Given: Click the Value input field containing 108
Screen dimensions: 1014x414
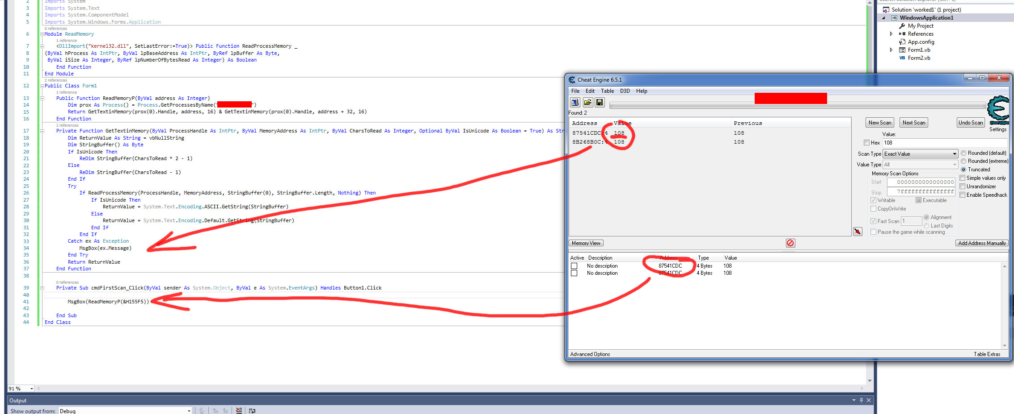Looking at the screenshot, I should point(944,143).
